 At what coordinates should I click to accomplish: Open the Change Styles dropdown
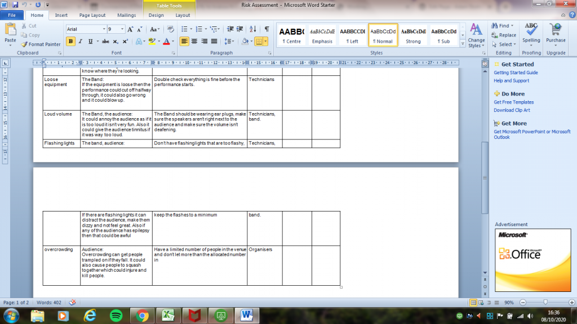click(x=476, y=36)
